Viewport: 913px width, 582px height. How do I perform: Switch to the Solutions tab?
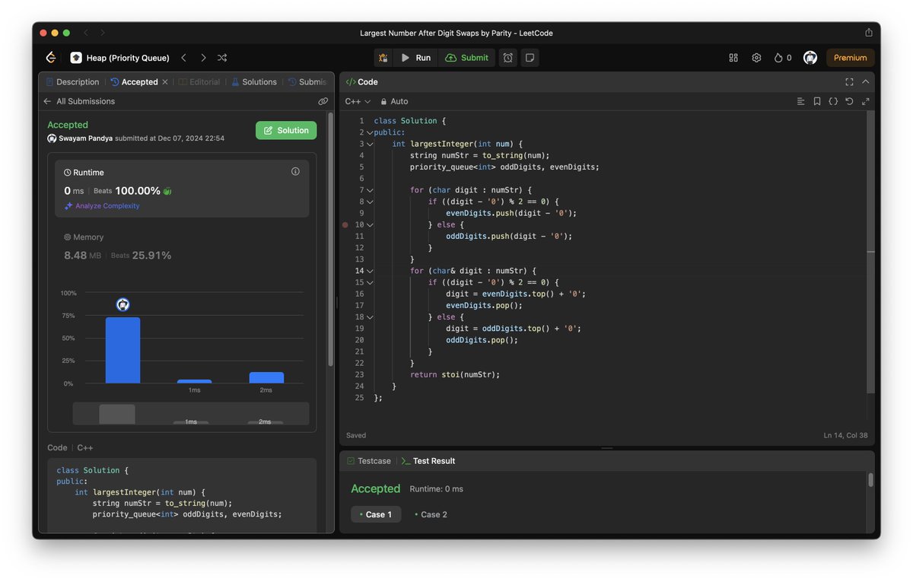pyautogui.click(x=254, y=82)
